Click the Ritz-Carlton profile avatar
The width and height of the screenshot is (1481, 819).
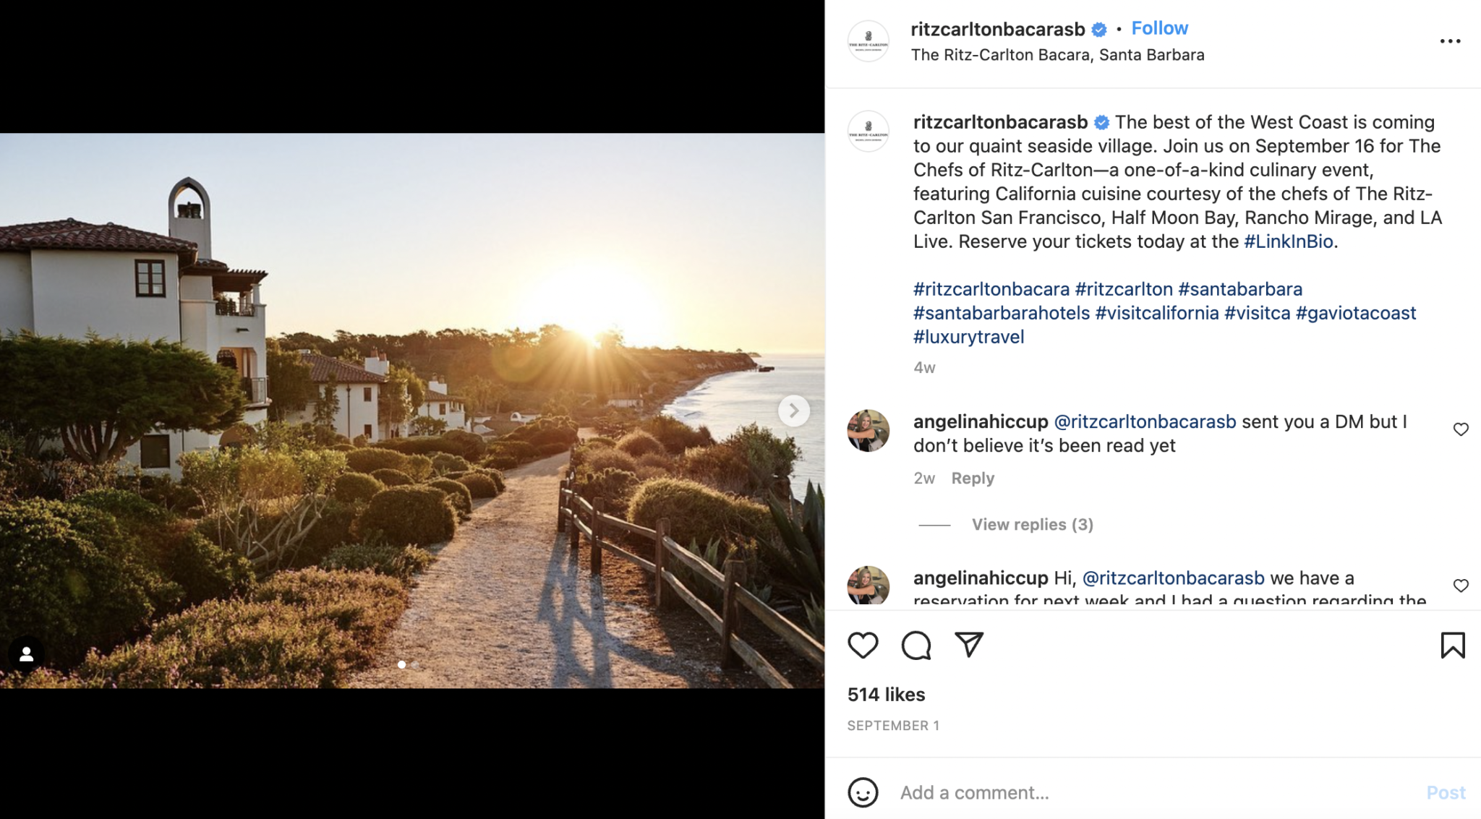[x=868, y=40]
